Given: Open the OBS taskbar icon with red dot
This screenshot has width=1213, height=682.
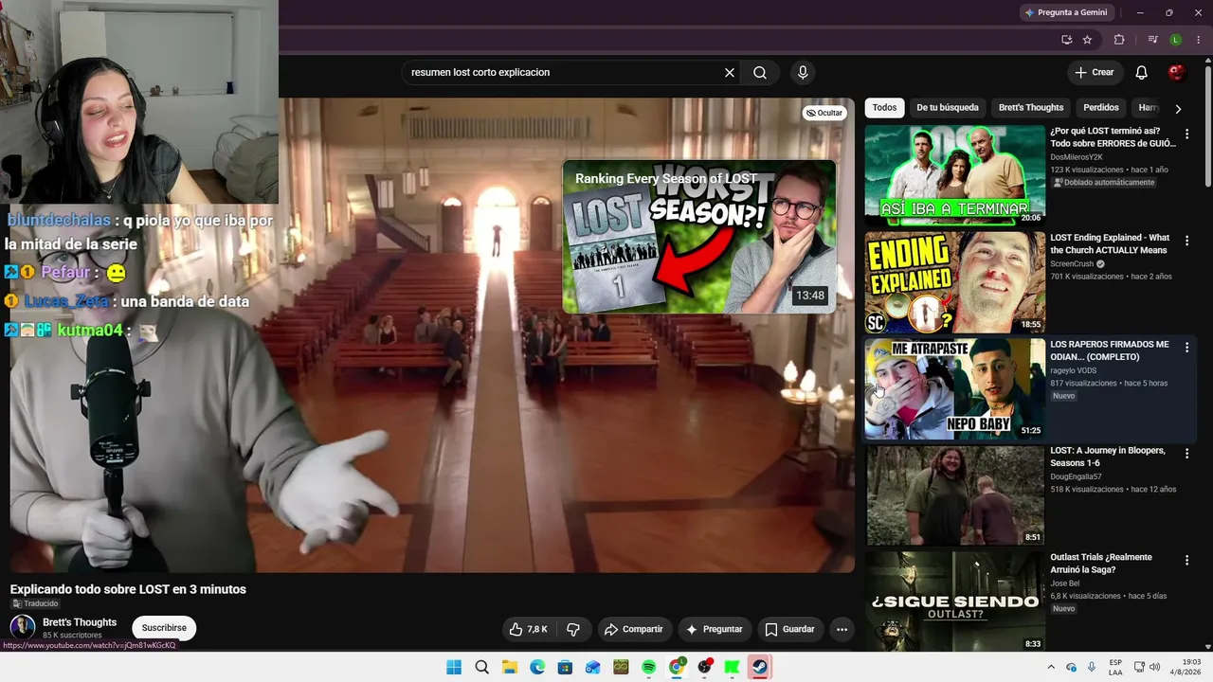Looking at the screenshot, I should point(704,667).
